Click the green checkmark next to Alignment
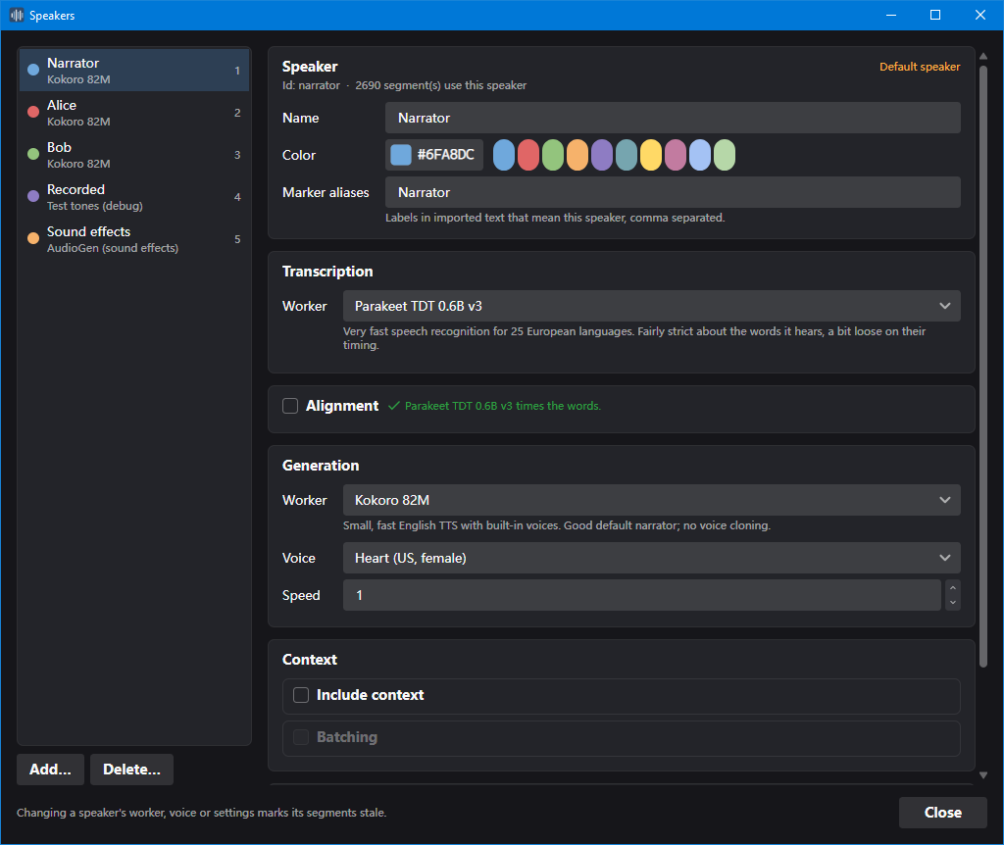 click(394, 406)
